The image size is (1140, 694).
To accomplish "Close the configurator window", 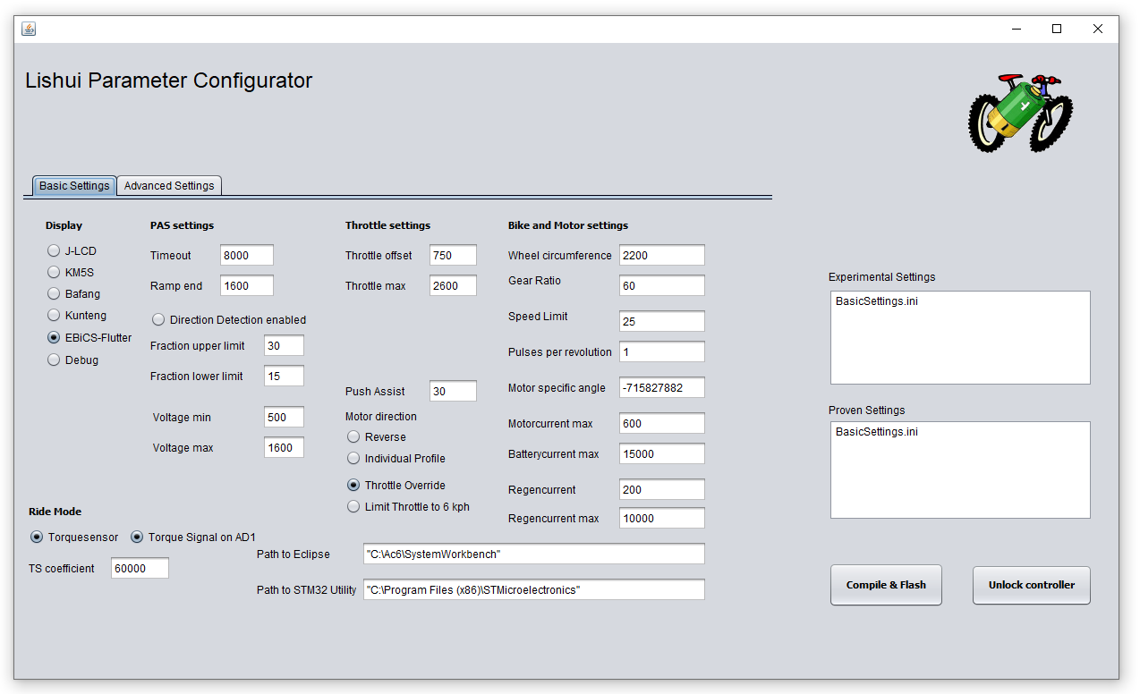I will click(1098, 29).
